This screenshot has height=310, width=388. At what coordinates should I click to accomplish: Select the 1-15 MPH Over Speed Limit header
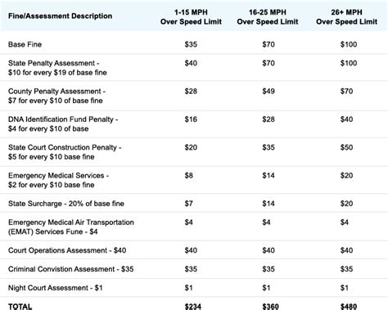click(x=191, y=17)
